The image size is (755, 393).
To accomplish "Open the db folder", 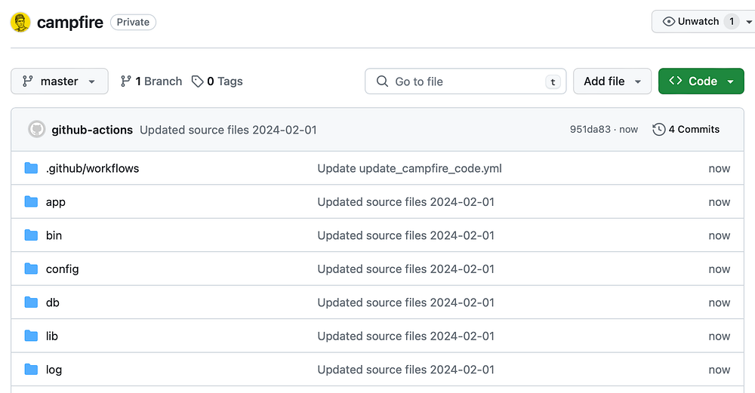I will [x=53, y=302].
